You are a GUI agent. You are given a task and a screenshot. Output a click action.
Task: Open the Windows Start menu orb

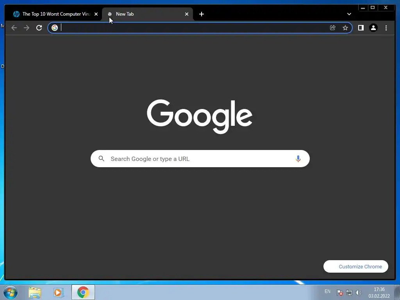tap(11, 292)
